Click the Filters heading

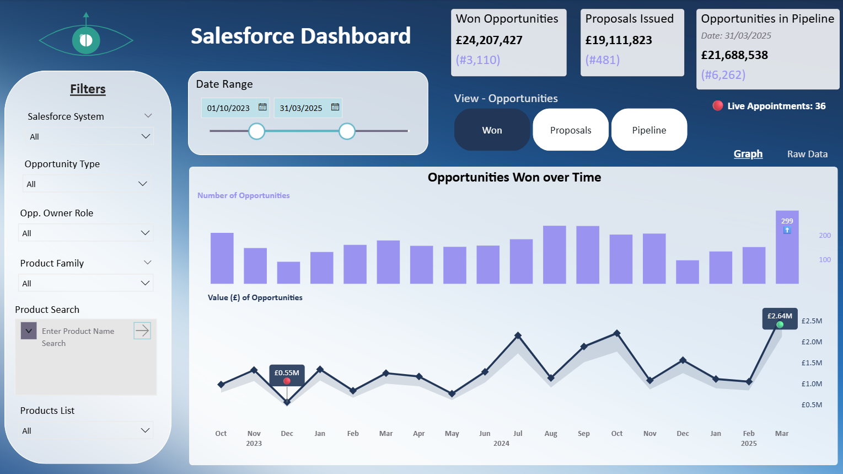click(88, 89)
